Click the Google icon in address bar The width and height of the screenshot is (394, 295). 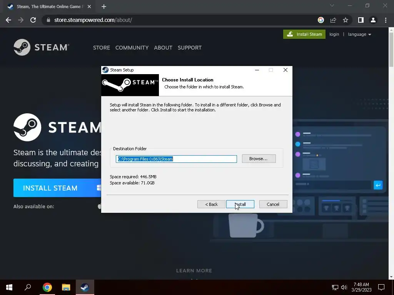pos(321,20)
